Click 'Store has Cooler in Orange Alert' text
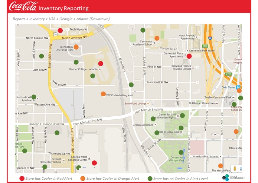 (x=113, y=179)
